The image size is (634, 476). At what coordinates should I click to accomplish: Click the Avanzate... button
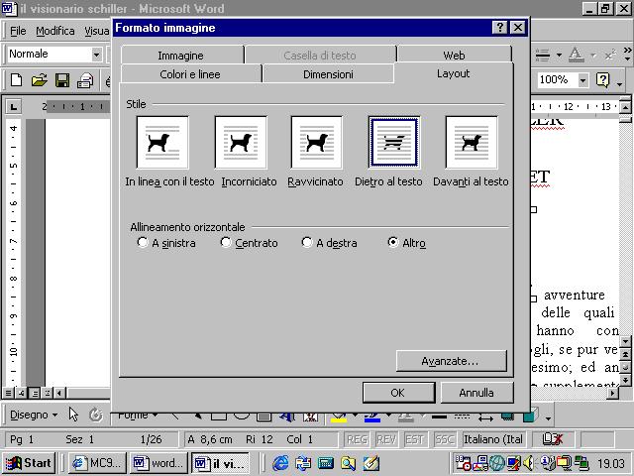point(451,361)
